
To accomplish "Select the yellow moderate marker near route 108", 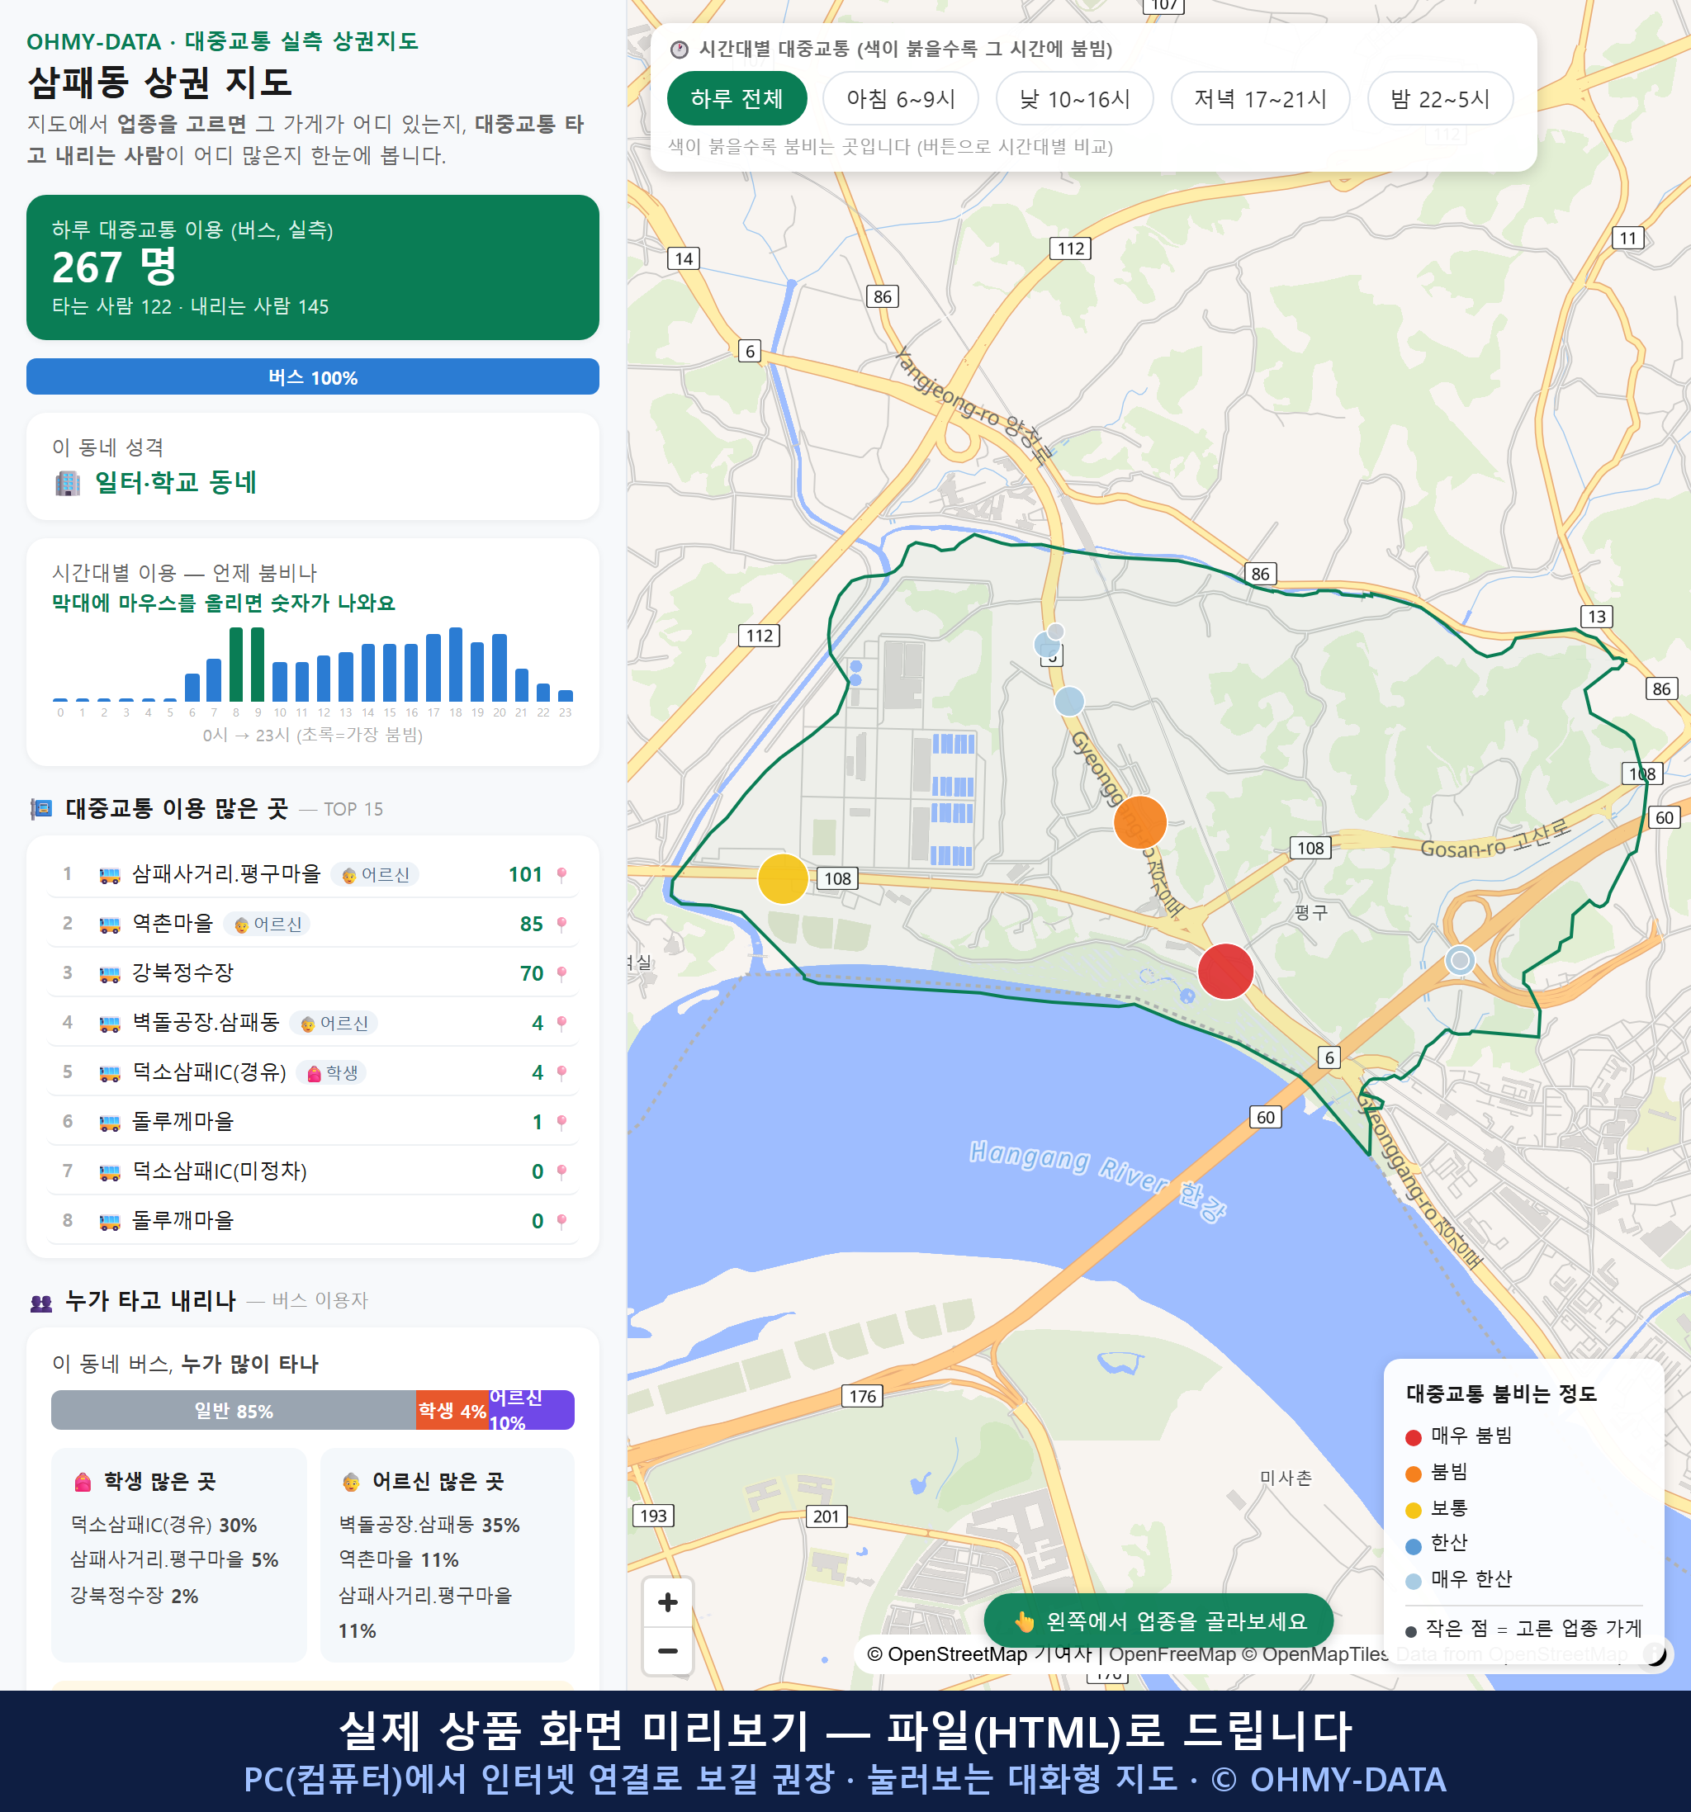I will coord(783,878).
